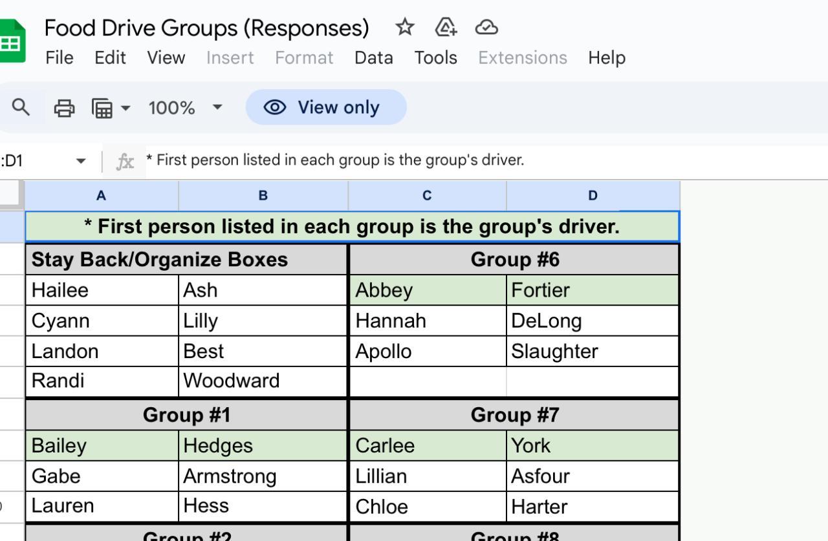
Task: Open the search magnifier tool
Action: click(x=21, y=107)
